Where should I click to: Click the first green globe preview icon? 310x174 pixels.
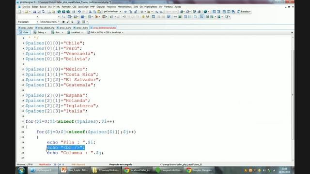pyautogui.click(x=59, y=12)
